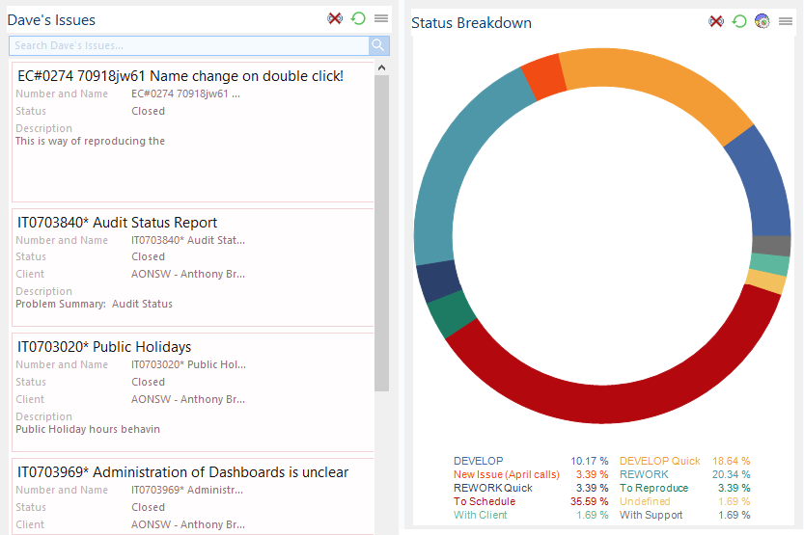Click the With Support legend label
The height and width of the screenshot is (535, 804).
pyautogui.click(x=651, y=515)
